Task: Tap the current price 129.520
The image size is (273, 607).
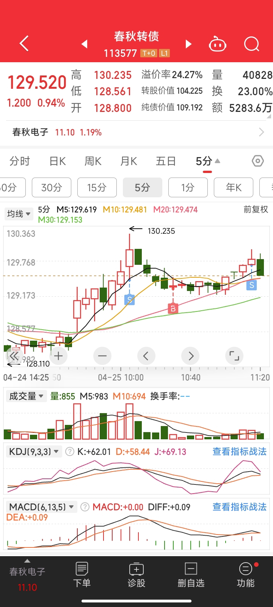Action: coord(37,82)
